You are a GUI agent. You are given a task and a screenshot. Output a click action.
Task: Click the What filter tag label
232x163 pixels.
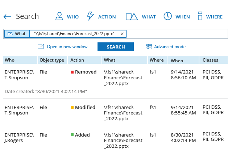[x=17, y=34]
